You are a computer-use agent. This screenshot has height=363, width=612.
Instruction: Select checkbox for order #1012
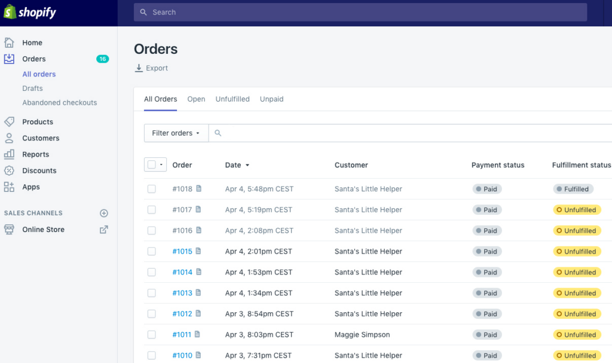tap(151, 314)
